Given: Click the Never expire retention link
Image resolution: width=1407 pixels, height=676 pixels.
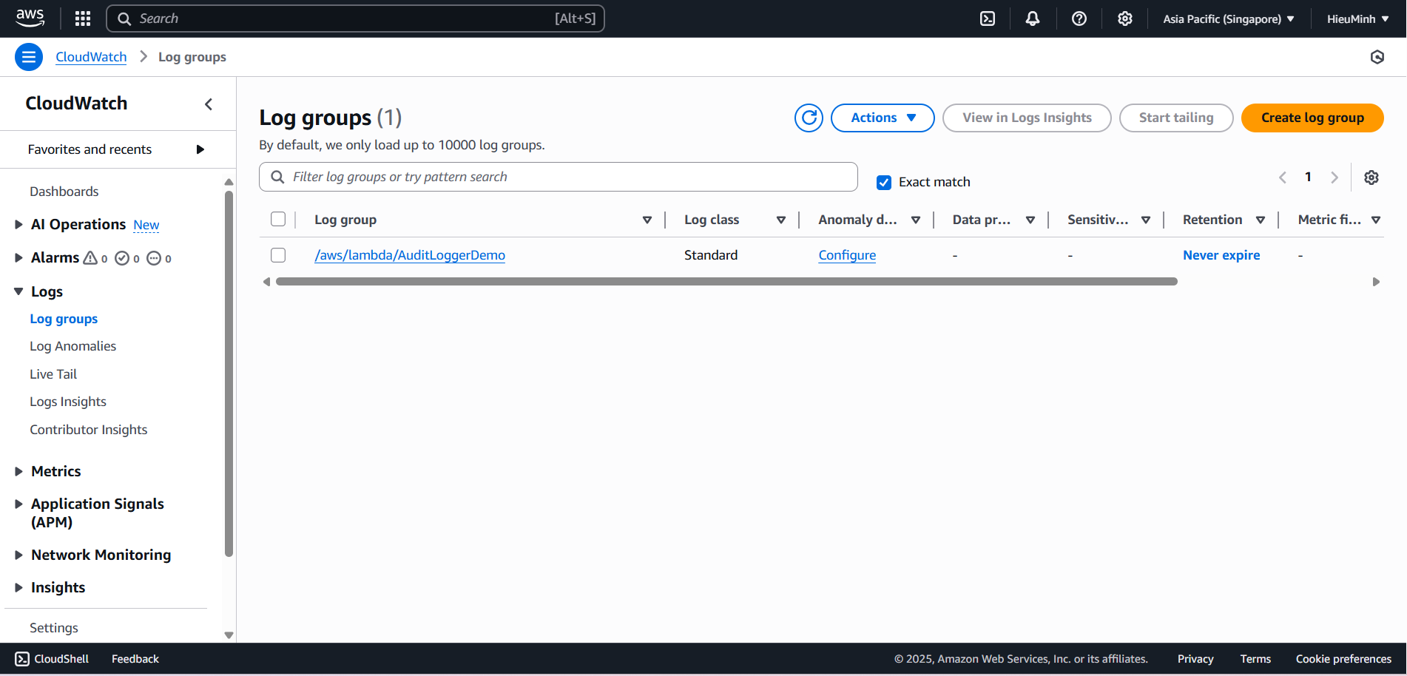Looking at the screenshot, I should (x=1221, y=255).
